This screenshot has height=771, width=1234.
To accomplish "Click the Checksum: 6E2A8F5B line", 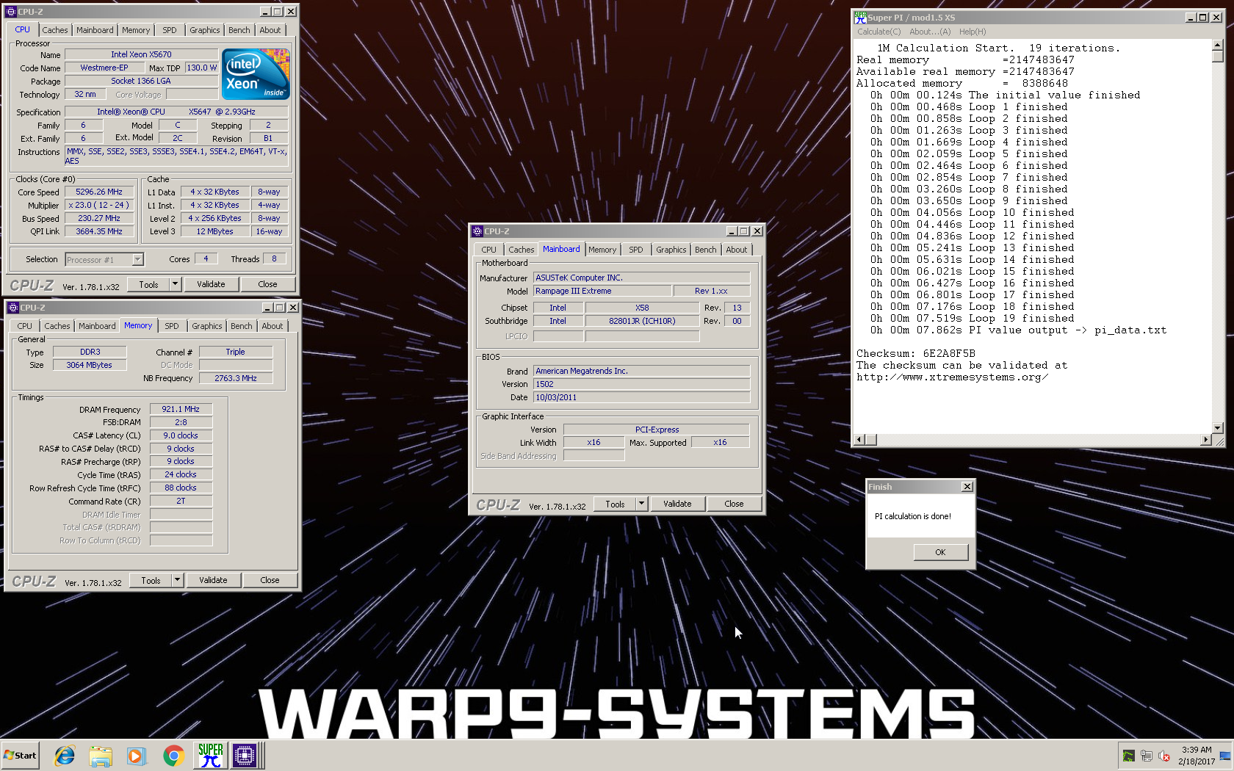I will click(916, 353).
